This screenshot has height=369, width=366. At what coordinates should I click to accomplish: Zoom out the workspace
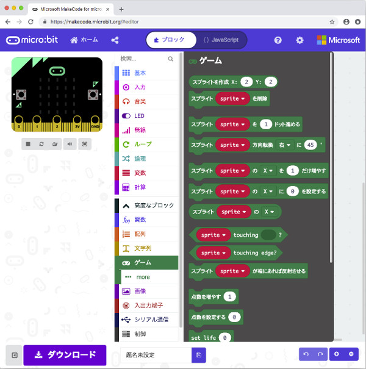pyautogui.click(x=351, y=354)
